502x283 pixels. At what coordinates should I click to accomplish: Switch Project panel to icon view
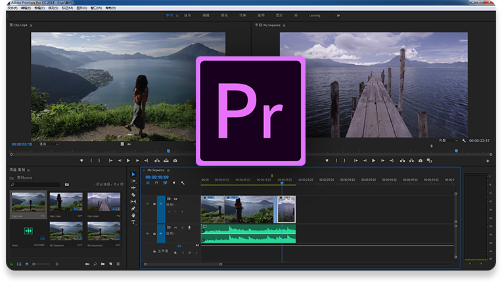pyautogui.click(x=27, y=264)
